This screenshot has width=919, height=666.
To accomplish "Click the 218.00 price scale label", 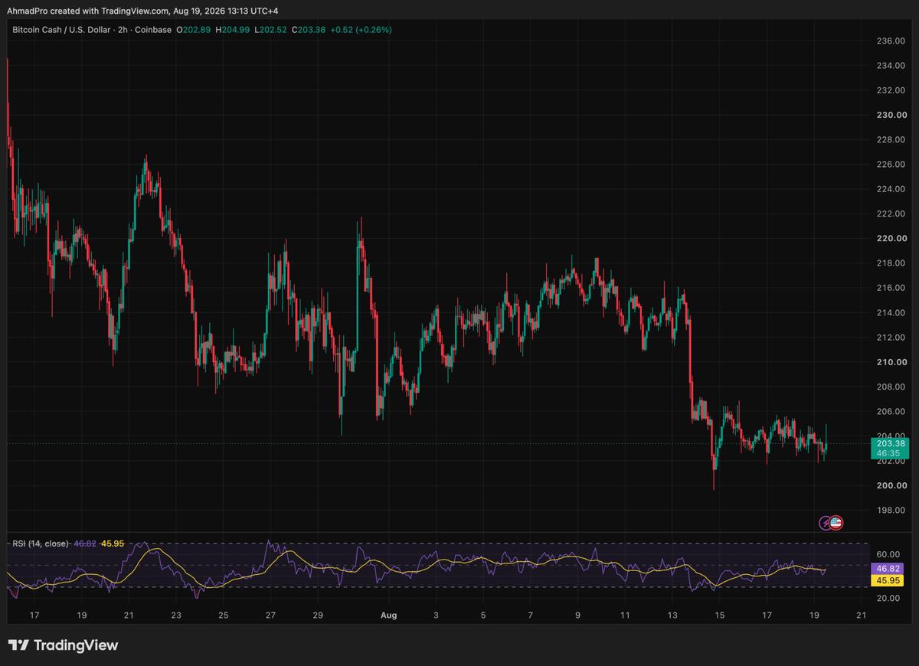I will pyautogui.click(x=891, y=263).
